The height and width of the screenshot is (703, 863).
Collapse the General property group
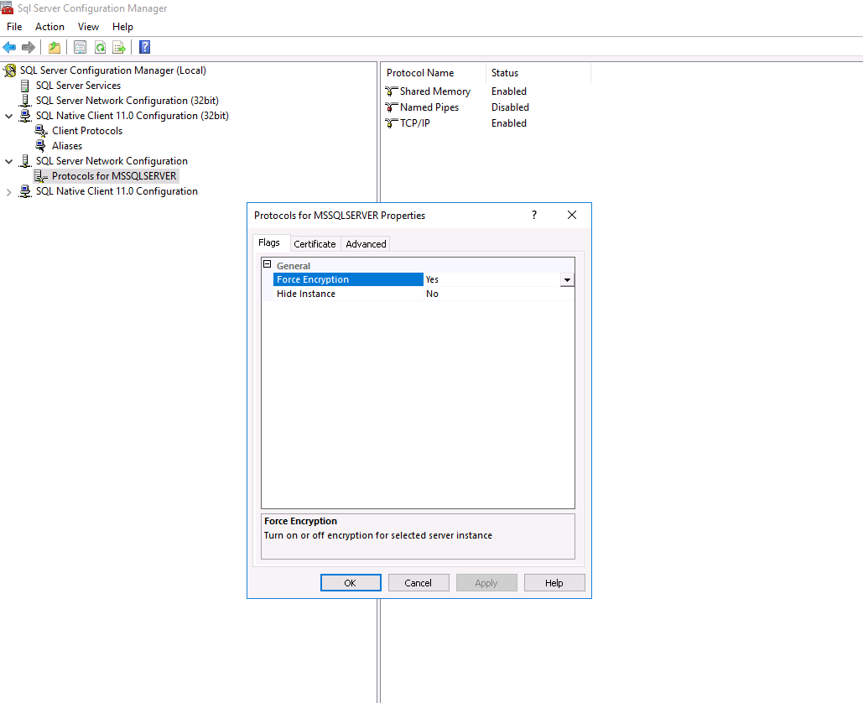(268, 264)
